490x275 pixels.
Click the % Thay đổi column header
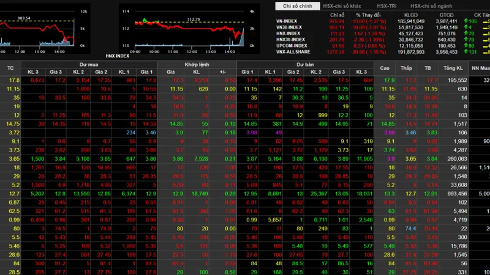368,15
